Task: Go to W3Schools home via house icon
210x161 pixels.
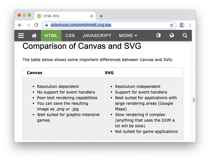Action: (34, 36)
